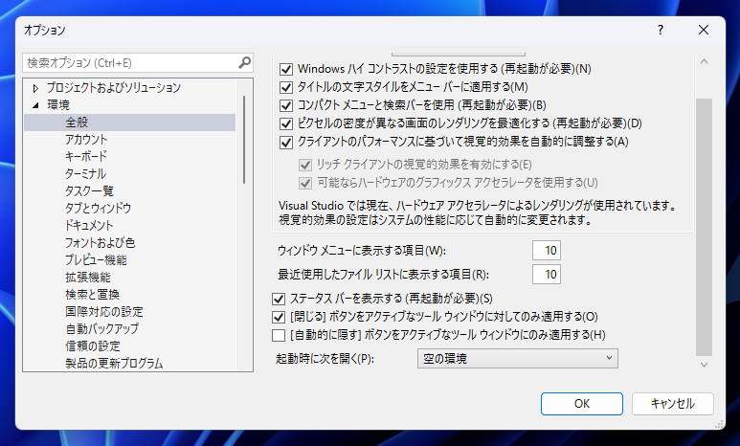
Task: Select 自動バックアップ in the tree
Action: 101,329
